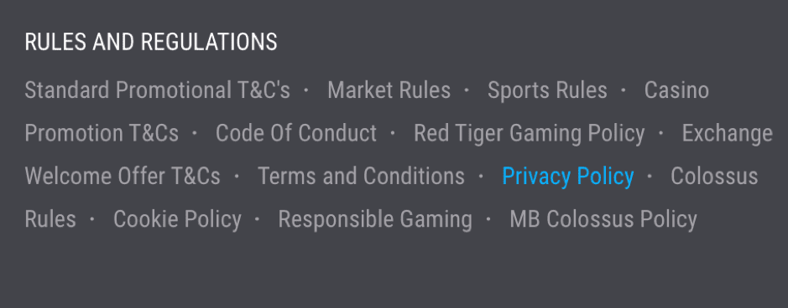Click the dot separator after Cookie Policy

point(258,218)
